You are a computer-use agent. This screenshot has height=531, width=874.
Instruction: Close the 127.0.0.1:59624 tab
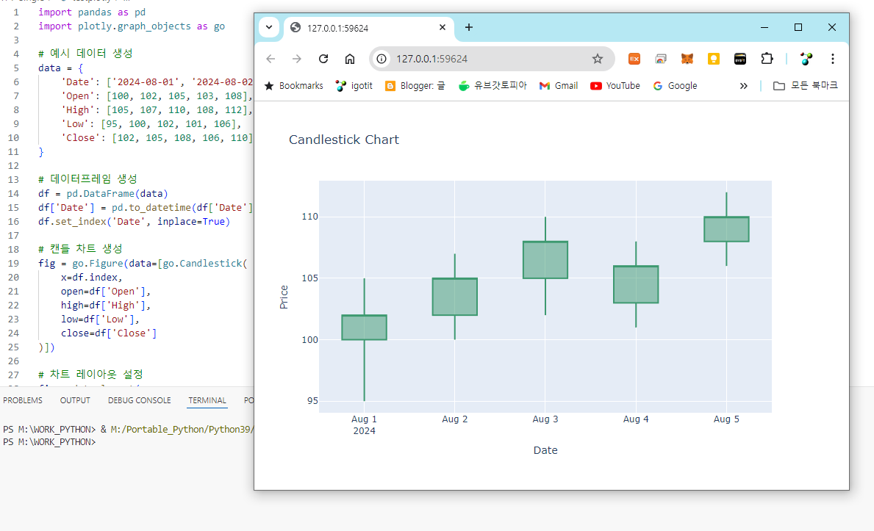pos(443,27)
